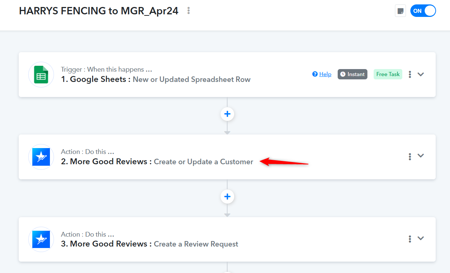Expand the Google Sheets trigger step
Image resolution: width=450 pixels, height=273 pixels.
point(421,74)
